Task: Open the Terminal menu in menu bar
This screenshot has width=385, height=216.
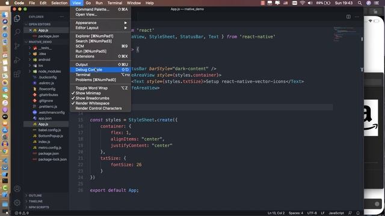Action: coord(115,3)
